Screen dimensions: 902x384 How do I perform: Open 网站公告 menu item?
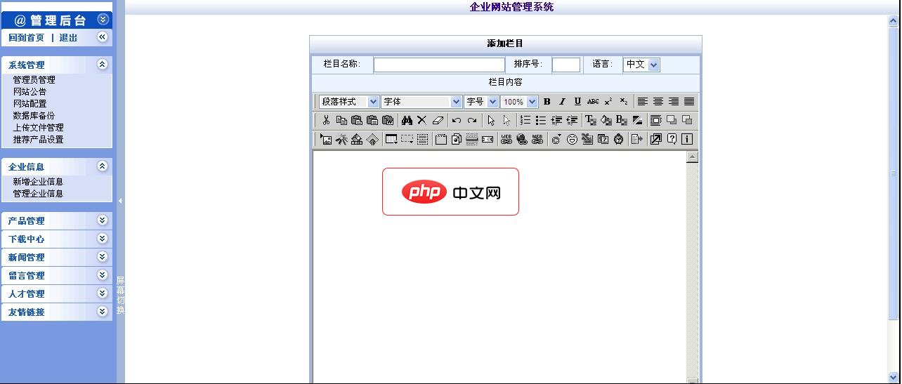(x=30, y=92)
